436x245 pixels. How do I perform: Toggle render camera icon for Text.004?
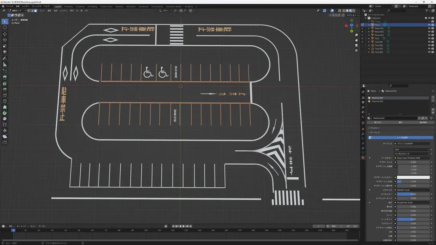(433, 52)
